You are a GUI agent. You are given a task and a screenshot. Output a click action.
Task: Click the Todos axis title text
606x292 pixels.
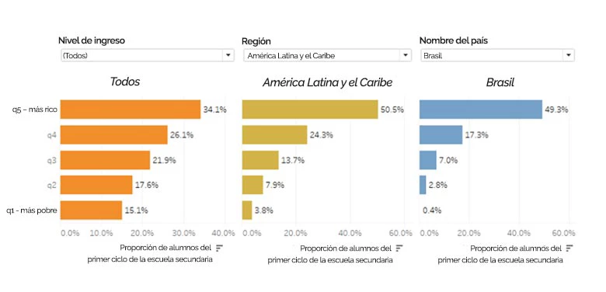tap(150, 253)
